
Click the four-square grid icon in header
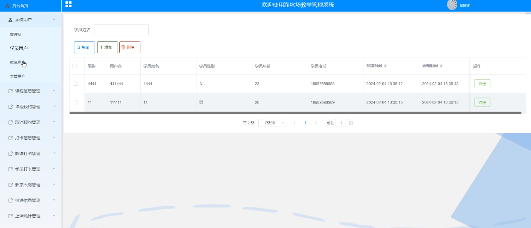(x=68, y=4)
